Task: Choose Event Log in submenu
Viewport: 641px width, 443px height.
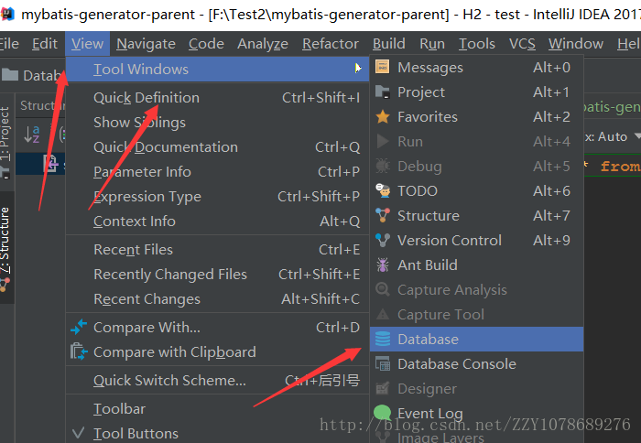Action: point(477,413)
